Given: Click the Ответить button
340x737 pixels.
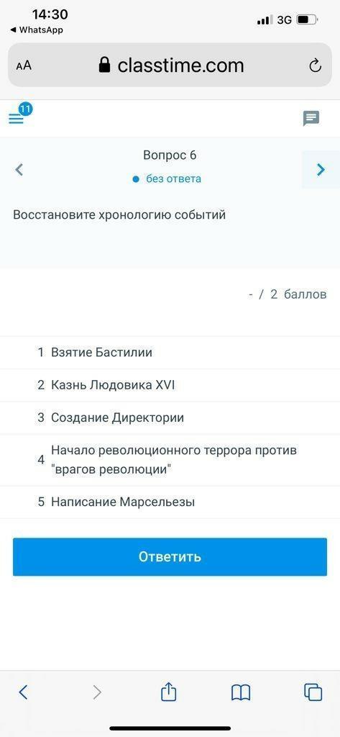Looking at the screenshot, I should tap(170, 557).
